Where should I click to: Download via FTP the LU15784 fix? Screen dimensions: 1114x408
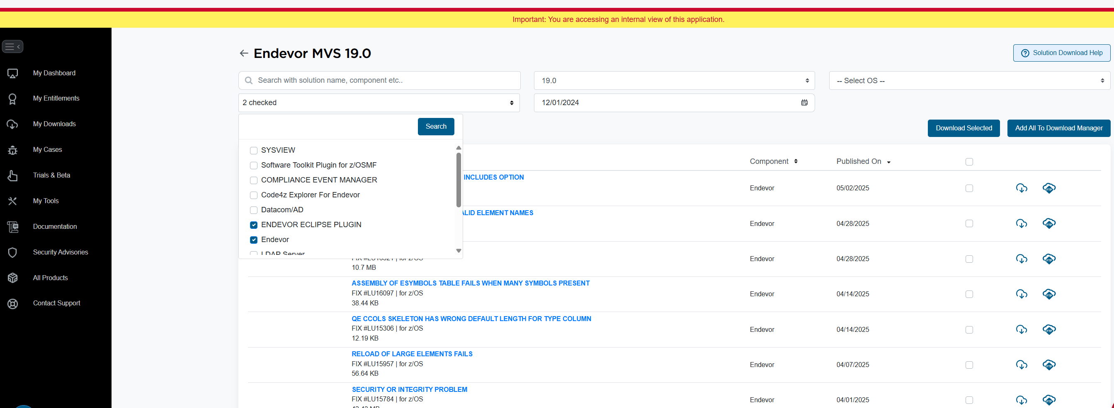pos(1049,400)
